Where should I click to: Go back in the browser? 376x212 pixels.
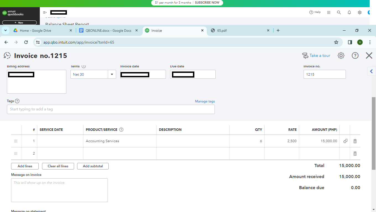[6, 42]
